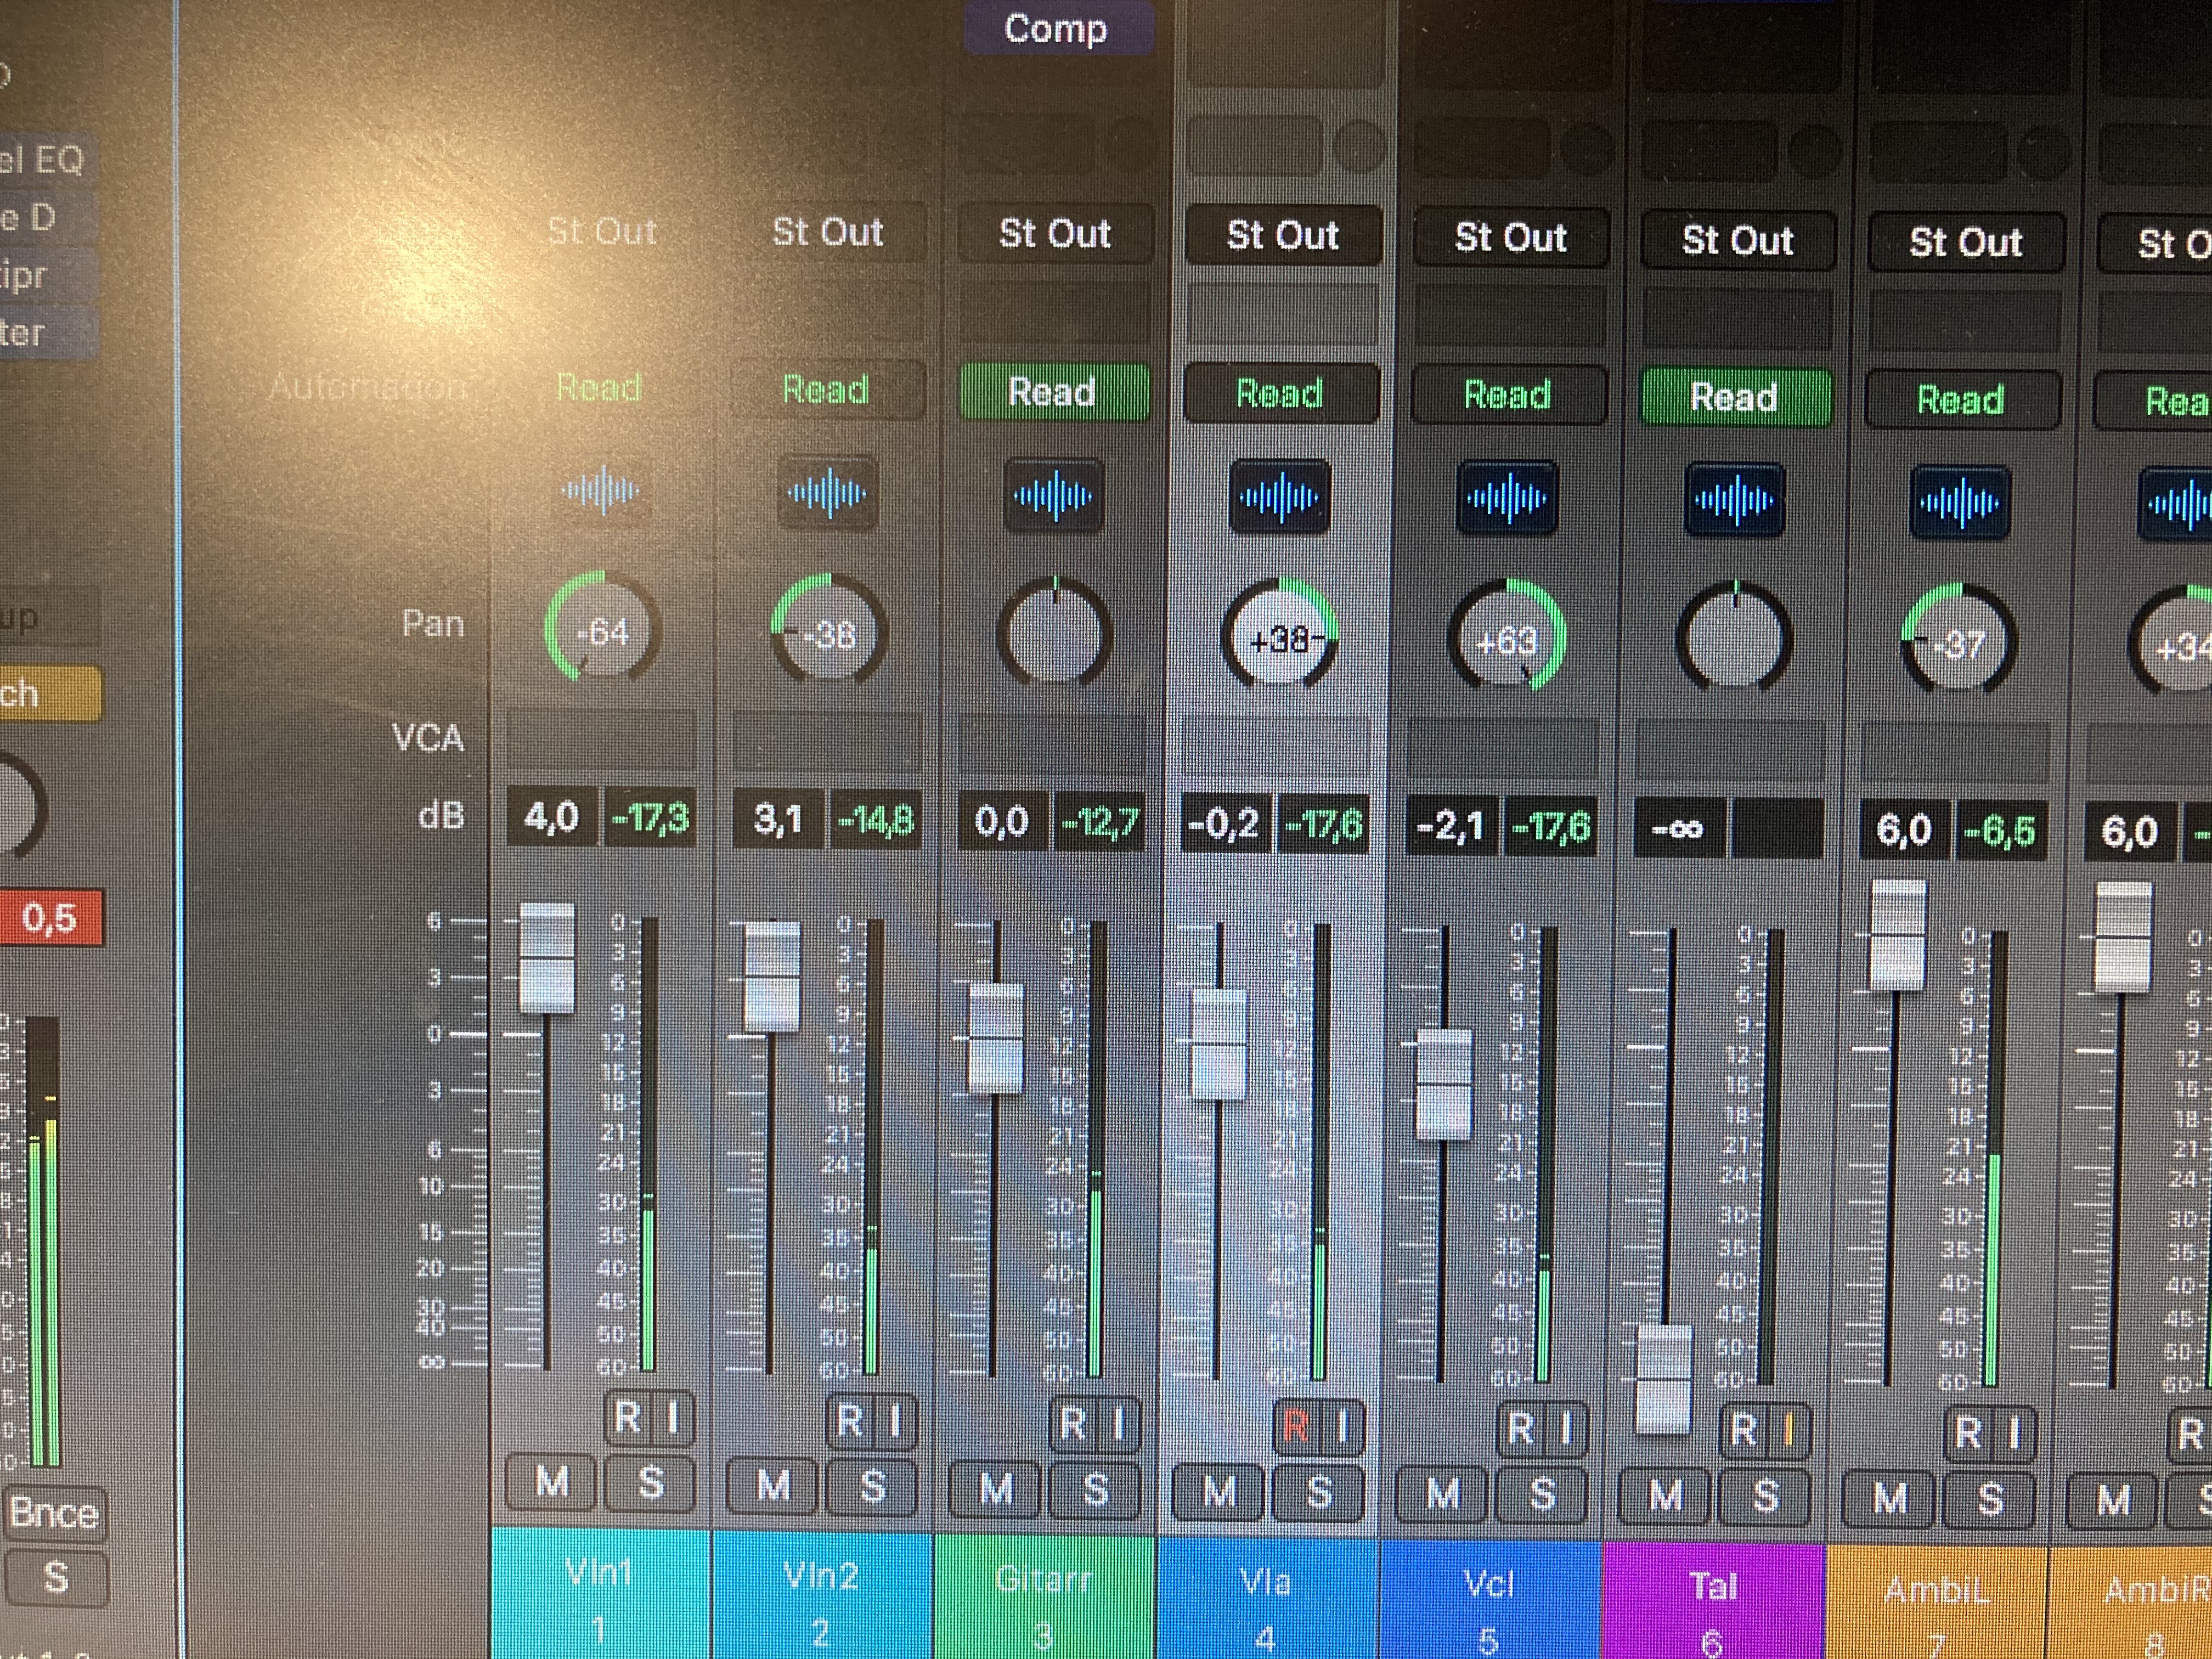Click the 6,0 dB gain field on AmbiL

[x=1904, y=830]
